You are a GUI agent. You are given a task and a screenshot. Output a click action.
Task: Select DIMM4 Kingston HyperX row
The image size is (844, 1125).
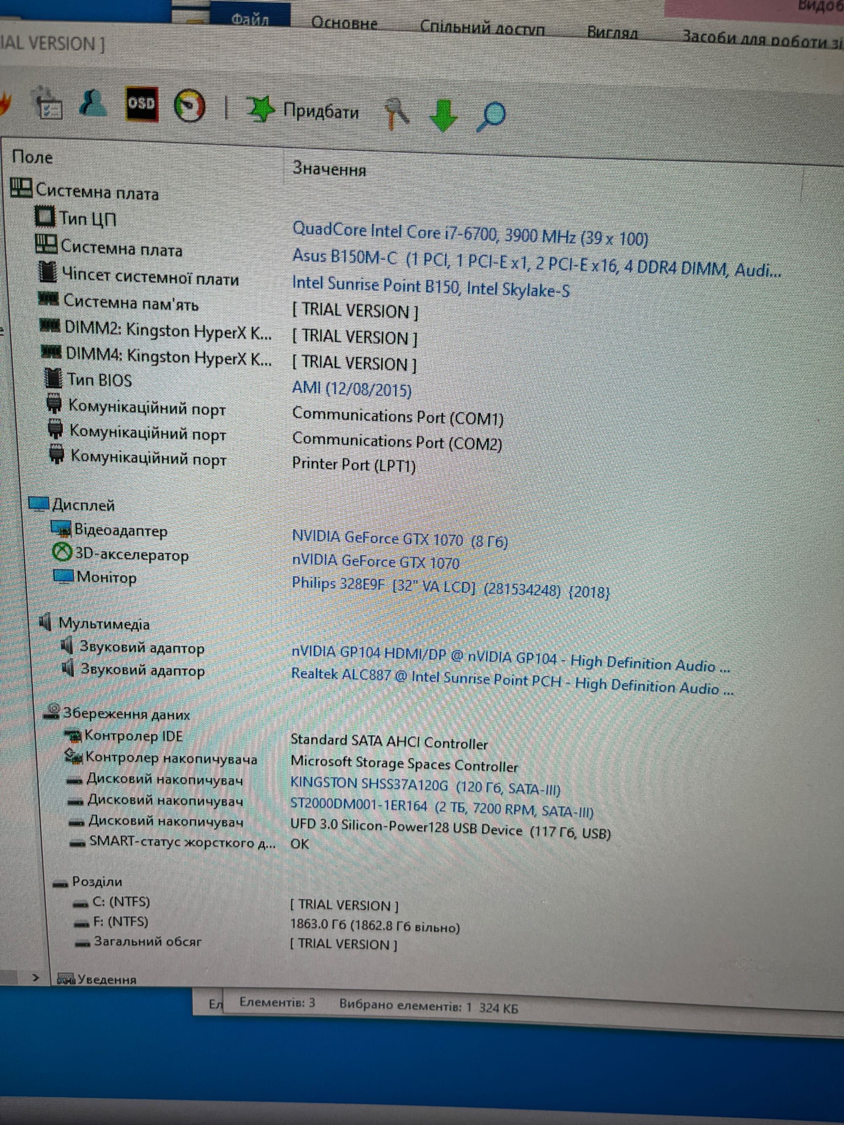156,355
